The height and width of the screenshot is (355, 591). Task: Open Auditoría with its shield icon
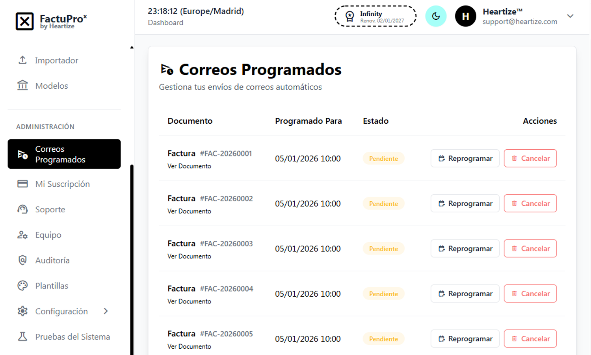pos(23,260)
